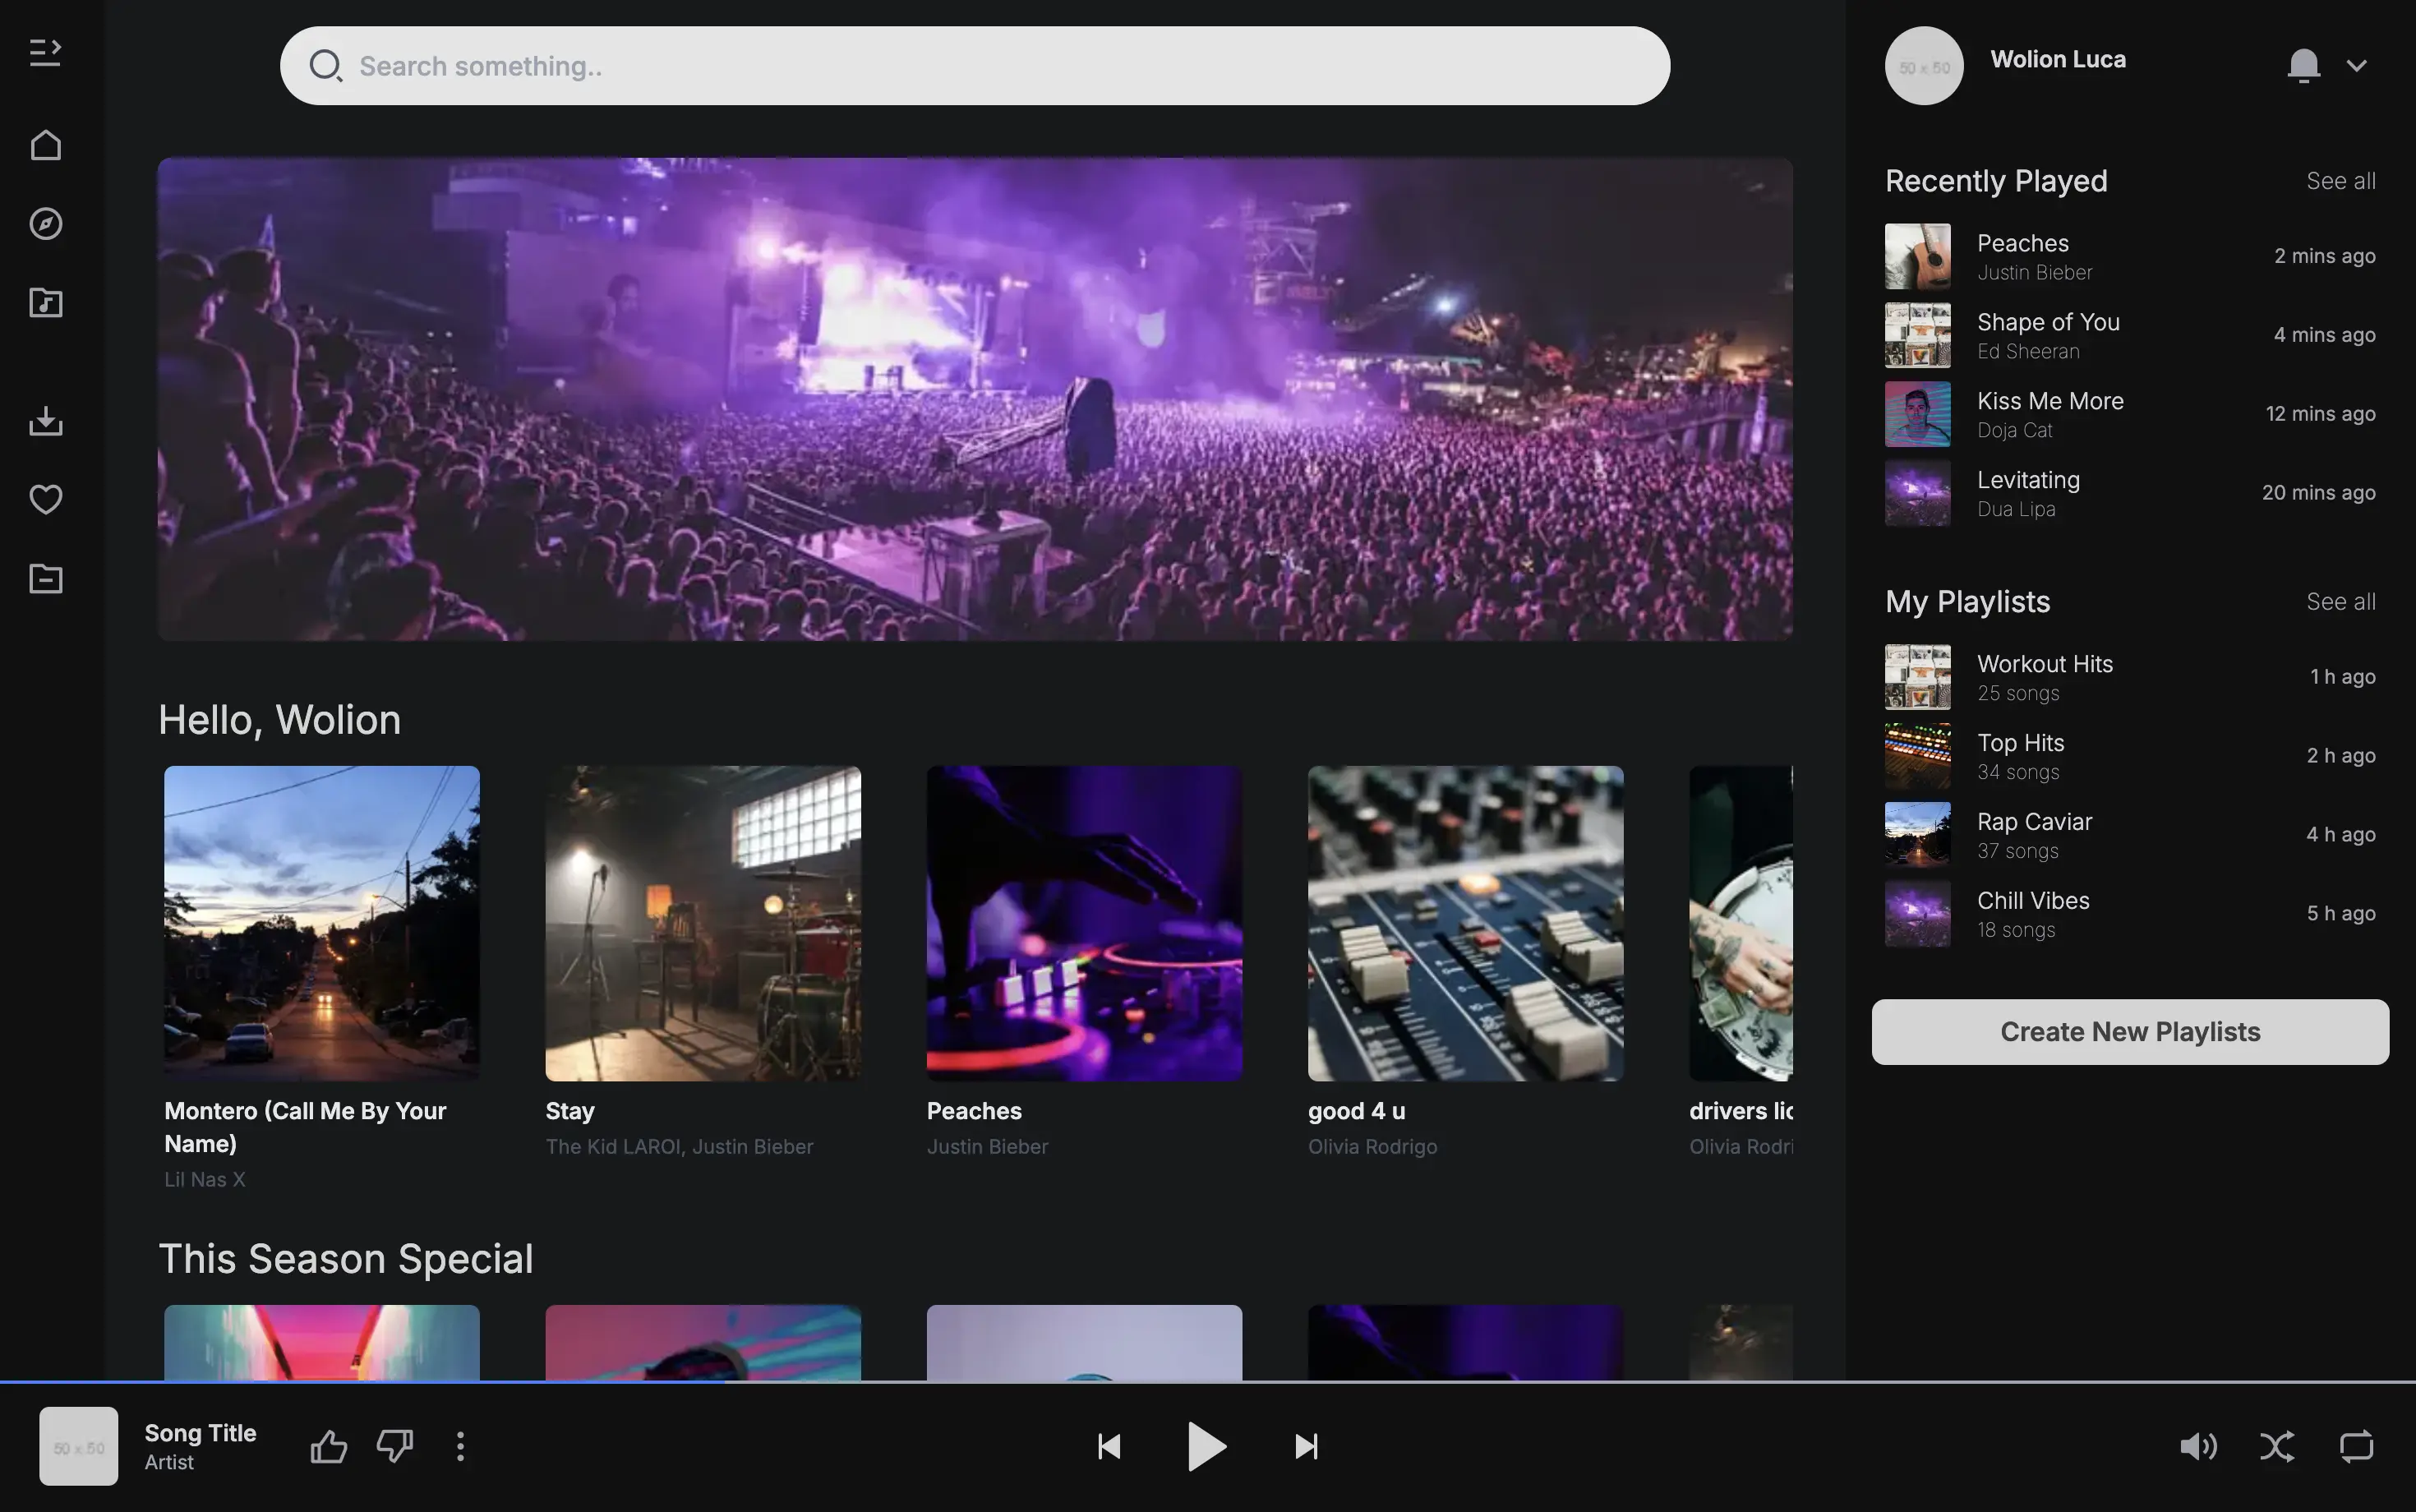Play Kiss Me More by Doja Cat
Image resolution: width=2416 pixels, height=1512 pixels.
[2130, 414]
